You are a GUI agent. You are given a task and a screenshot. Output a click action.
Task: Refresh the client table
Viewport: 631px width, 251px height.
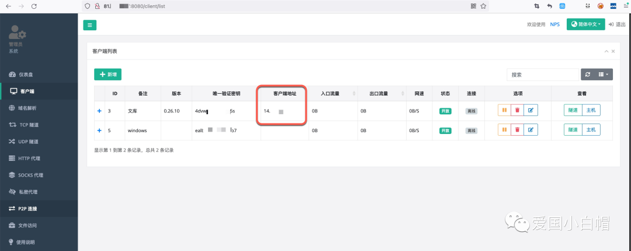pos(588,75)
